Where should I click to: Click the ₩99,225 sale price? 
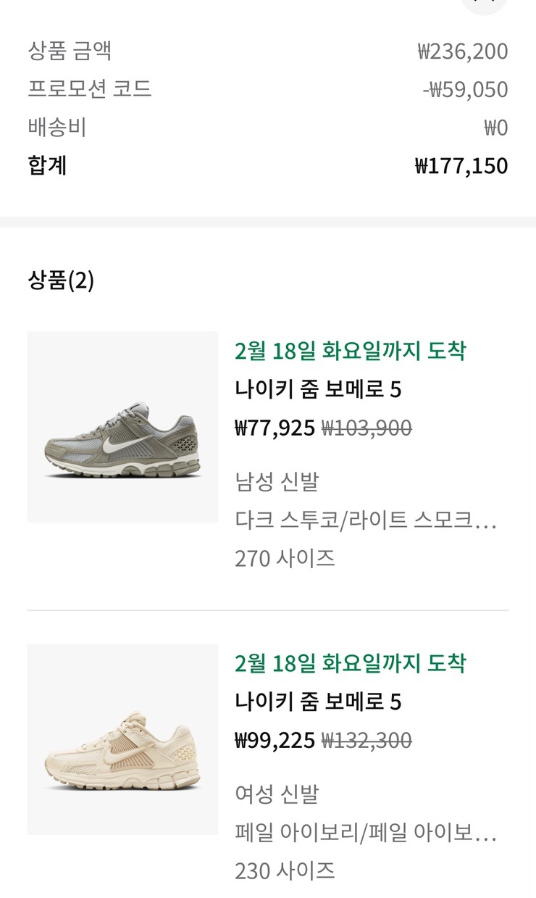275,740
